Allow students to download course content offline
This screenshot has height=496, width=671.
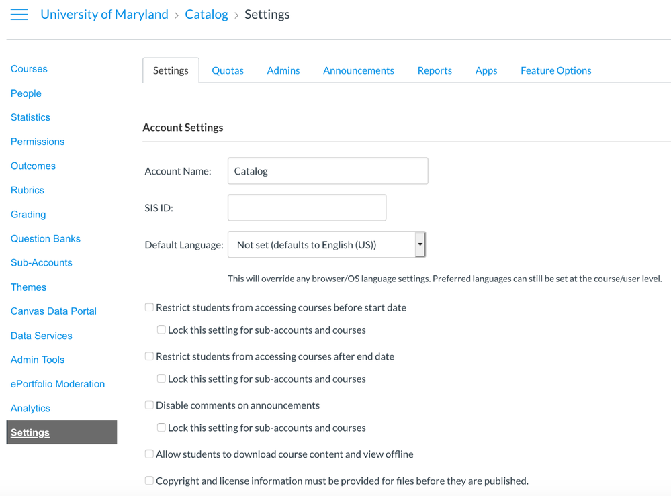click(149, 454)
